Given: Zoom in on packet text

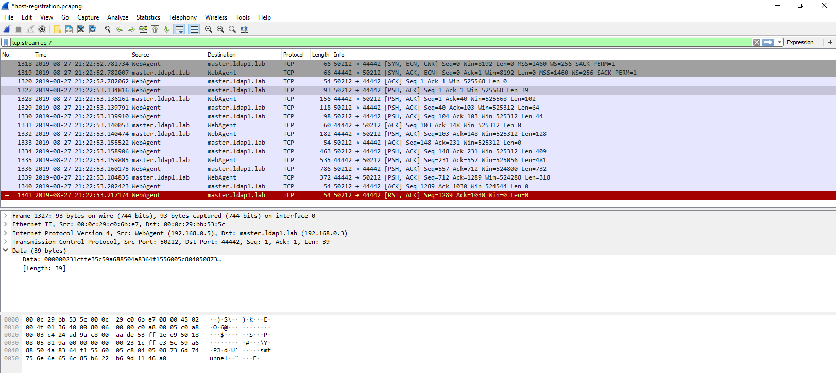Looking at the screenshot, I should (209, 29).
